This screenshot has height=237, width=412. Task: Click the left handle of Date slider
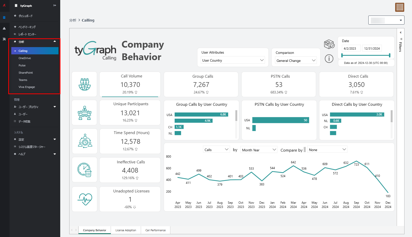click(342, 55)
